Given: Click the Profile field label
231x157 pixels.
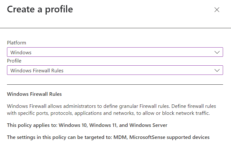Looking at the screenshot, I should point(14,61).
